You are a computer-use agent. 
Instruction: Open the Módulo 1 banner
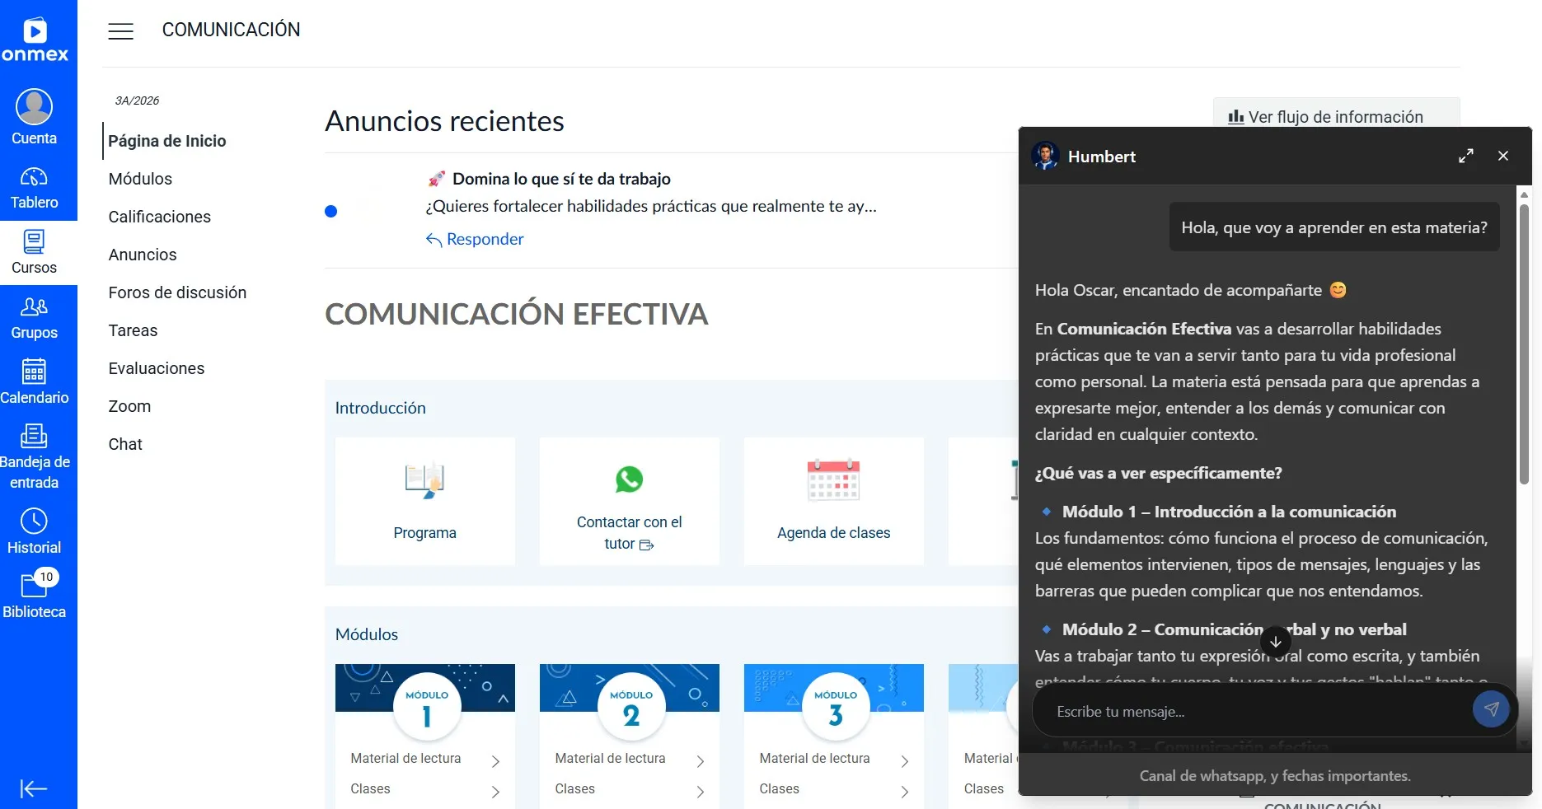click(425, 688)
